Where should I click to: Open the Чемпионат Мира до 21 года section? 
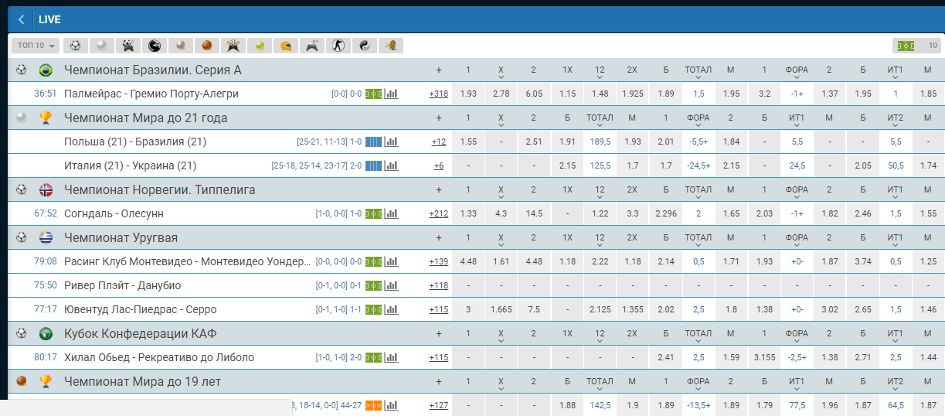point(146,118)
